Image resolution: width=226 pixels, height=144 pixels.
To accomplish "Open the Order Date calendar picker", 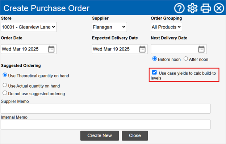I will [51, 49].
